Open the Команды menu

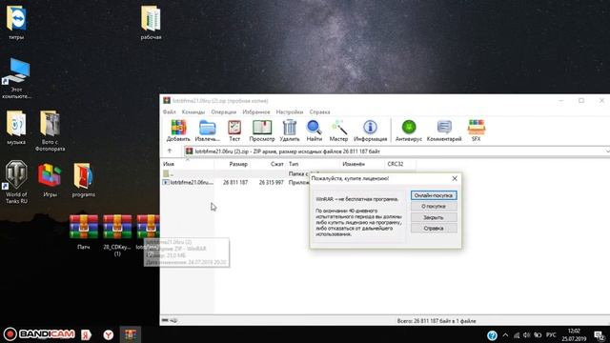[x=193, y=112]
